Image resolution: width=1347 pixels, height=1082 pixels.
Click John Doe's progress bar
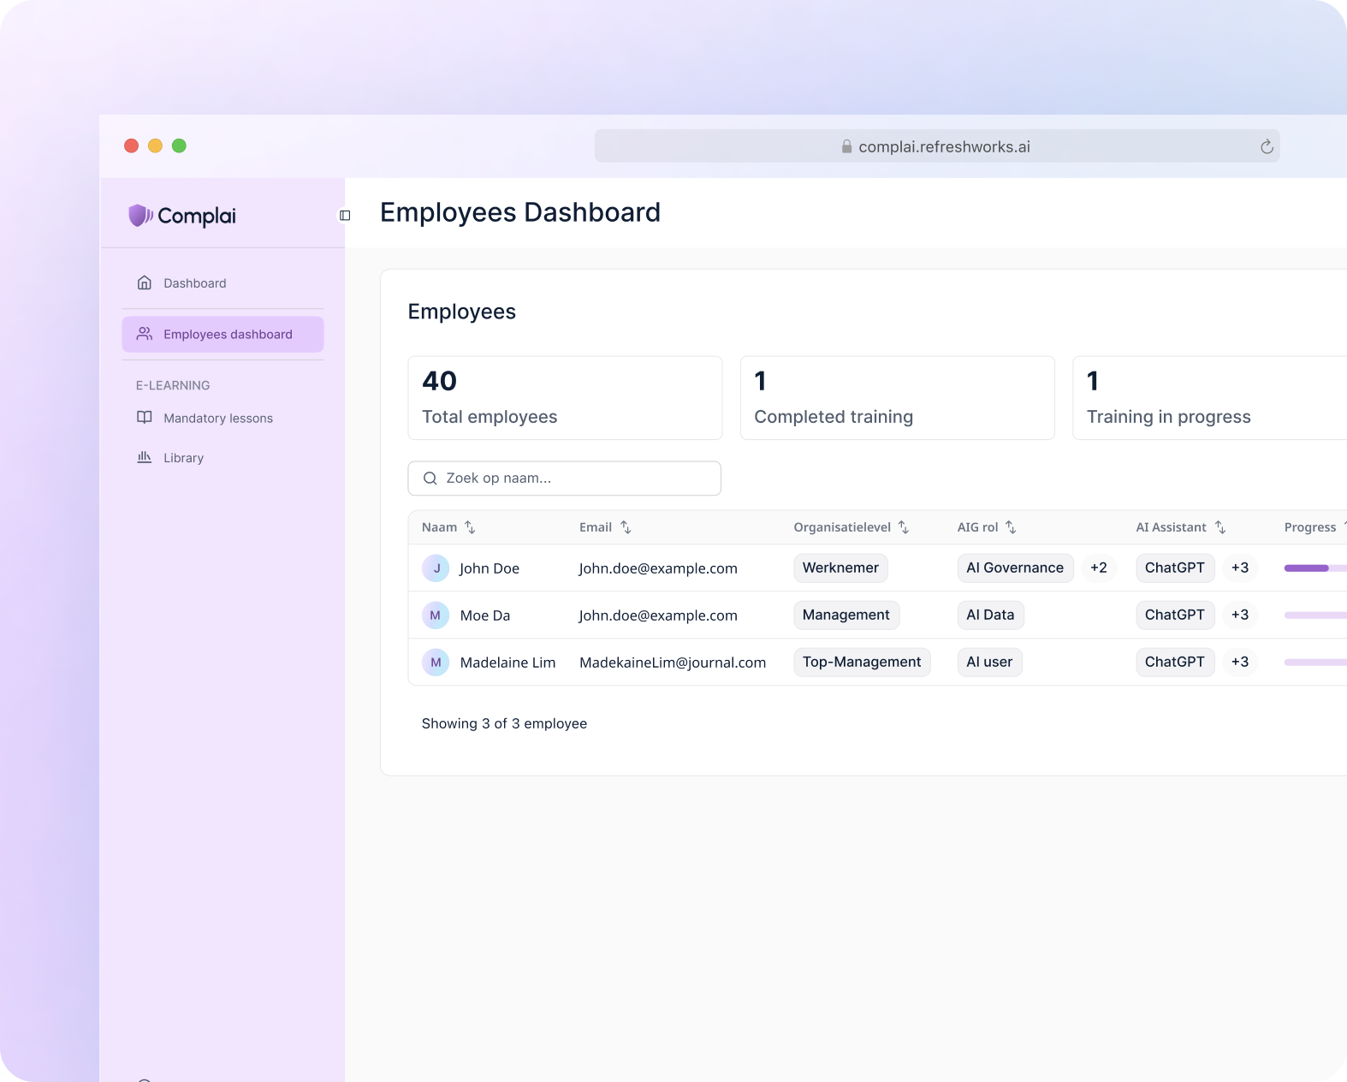tap(1315, 568)
